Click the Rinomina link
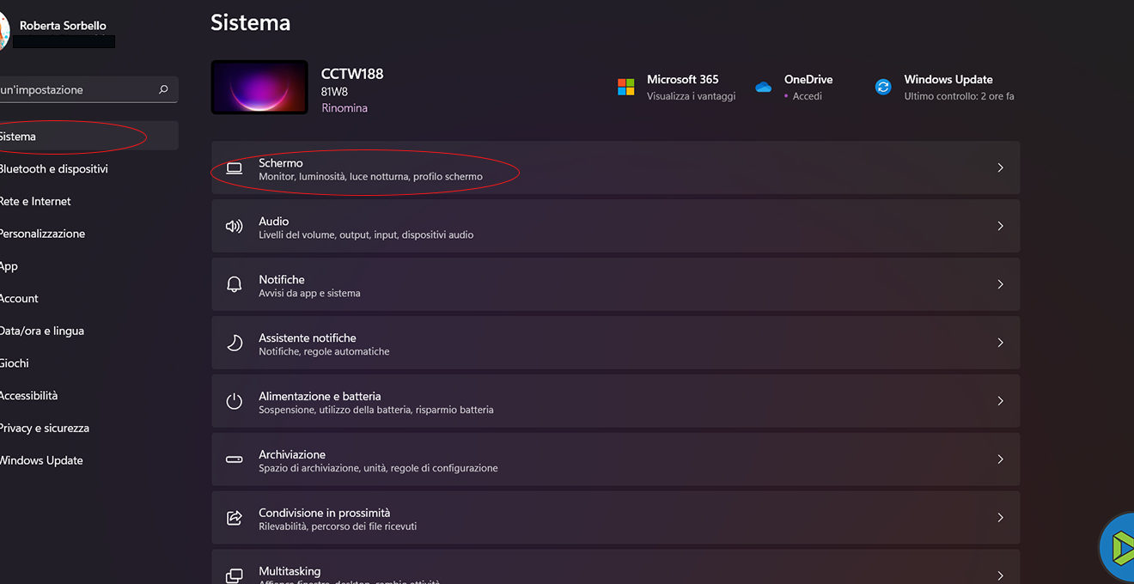This screenshot has height=584, width=1134. click(344, 108)
